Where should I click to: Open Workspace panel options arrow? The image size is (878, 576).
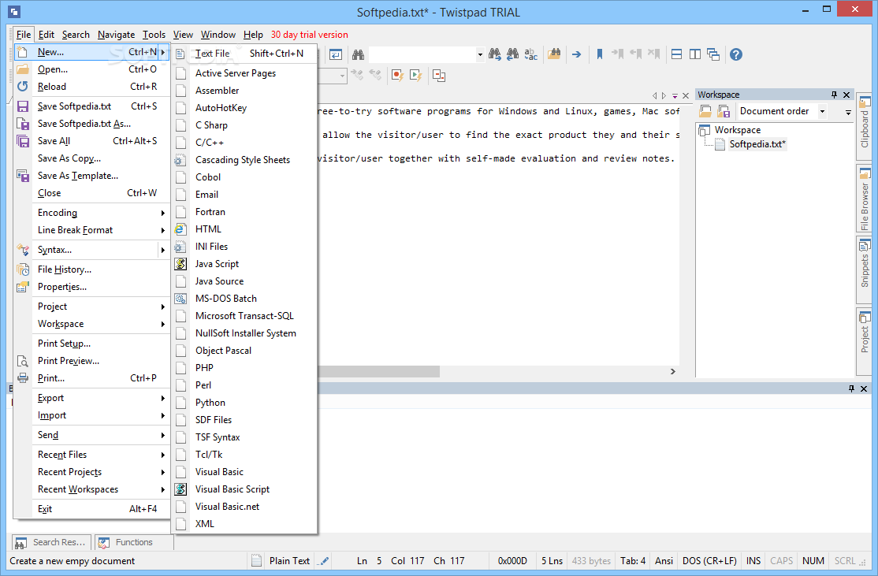click(848, 112)
